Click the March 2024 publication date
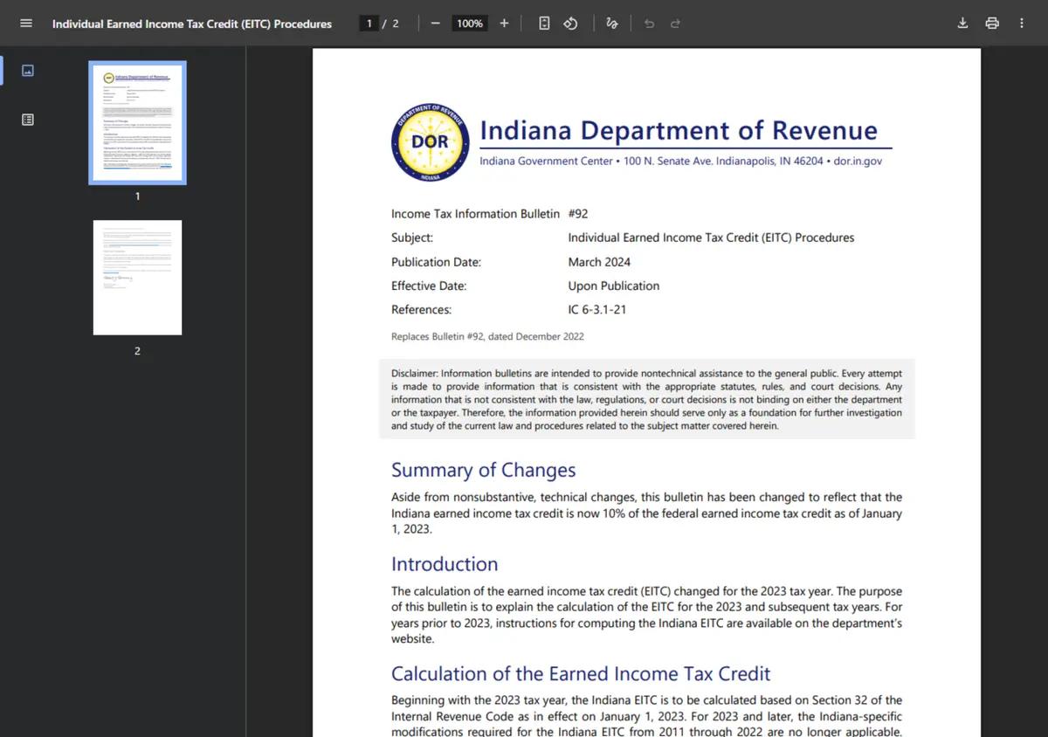 pos(599,262)
